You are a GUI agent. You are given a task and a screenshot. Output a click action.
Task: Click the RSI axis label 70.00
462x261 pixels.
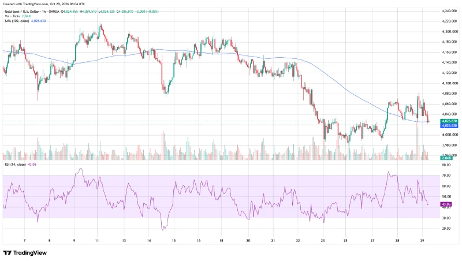[x=446, y=176]
